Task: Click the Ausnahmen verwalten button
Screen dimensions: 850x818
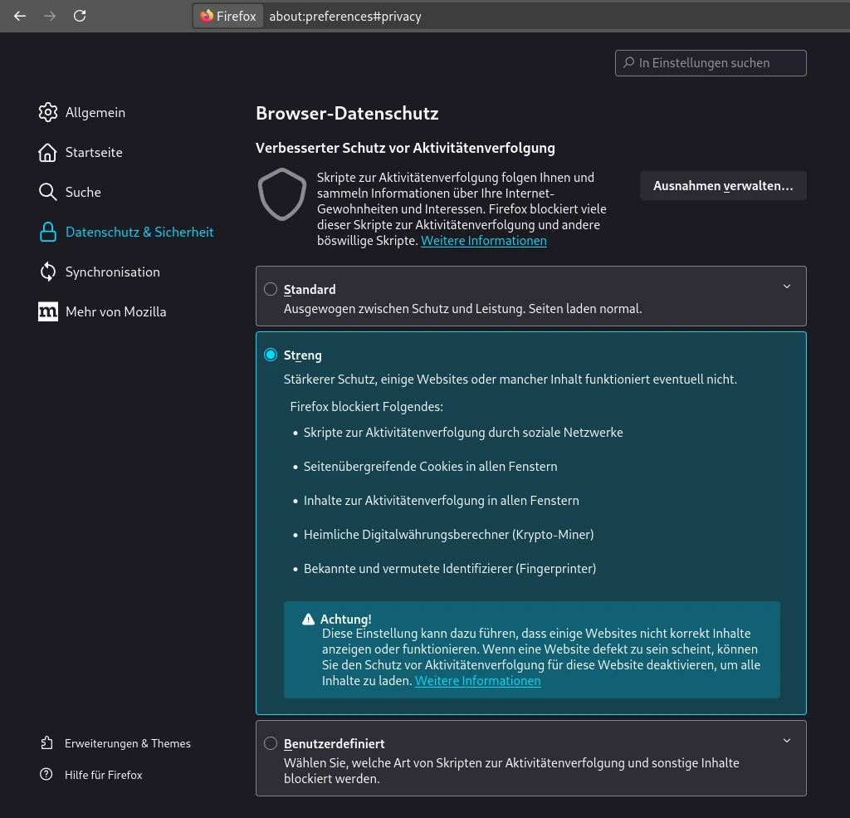Action: tap(722, 186)
